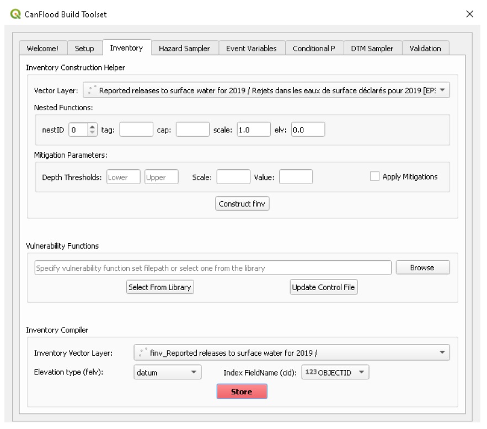Click the Vulnerability Functions heading
Screen dimensions: 487x429
point(62,246)
